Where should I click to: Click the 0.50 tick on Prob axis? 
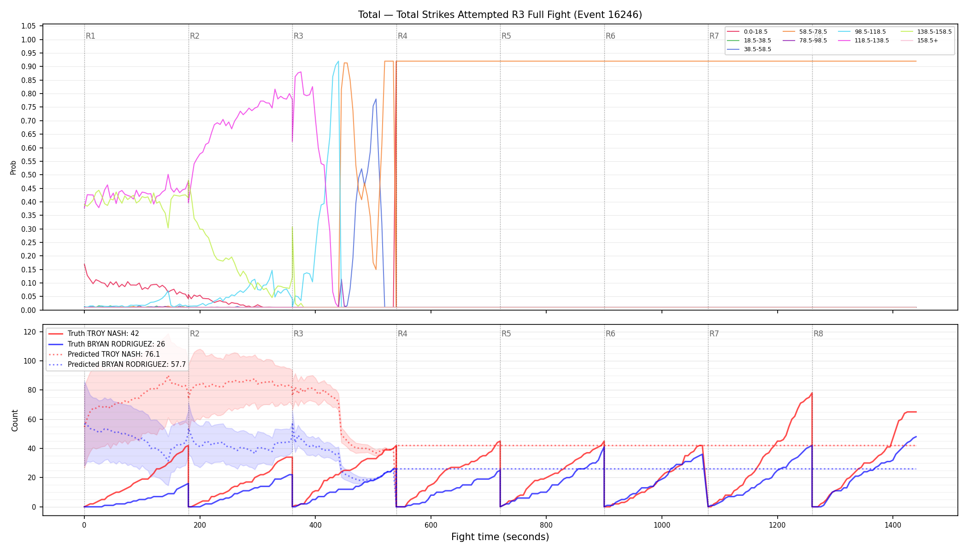point(29,175)
